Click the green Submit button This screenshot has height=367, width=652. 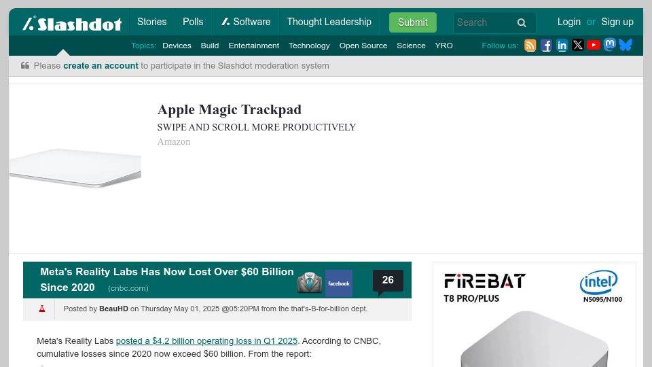click(x=412, y=22)
